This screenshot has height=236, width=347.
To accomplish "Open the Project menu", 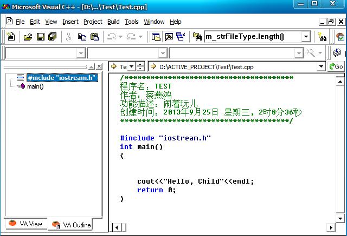I will (x=93, y=22).
